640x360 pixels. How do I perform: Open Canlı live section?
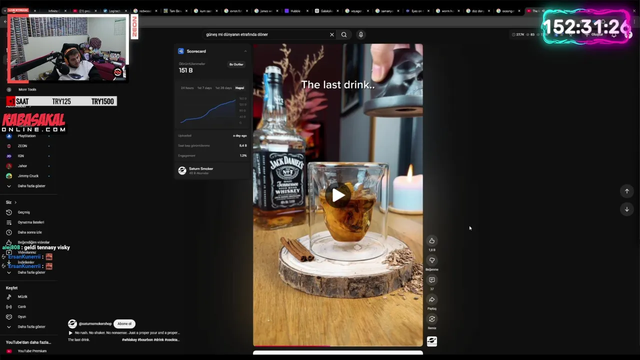[x=22, y=306]
